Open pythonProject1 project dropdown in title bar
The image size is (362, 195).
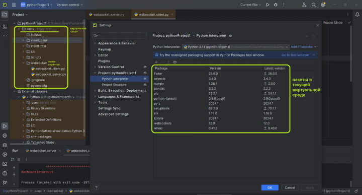click(37, 5)
